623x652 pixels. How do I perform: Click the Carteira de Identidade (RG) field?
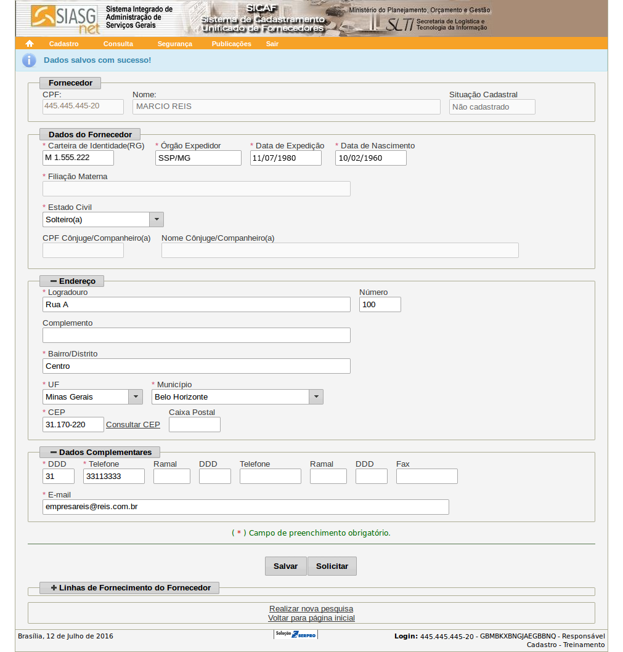pyautogui.click(x=78, y=158)
